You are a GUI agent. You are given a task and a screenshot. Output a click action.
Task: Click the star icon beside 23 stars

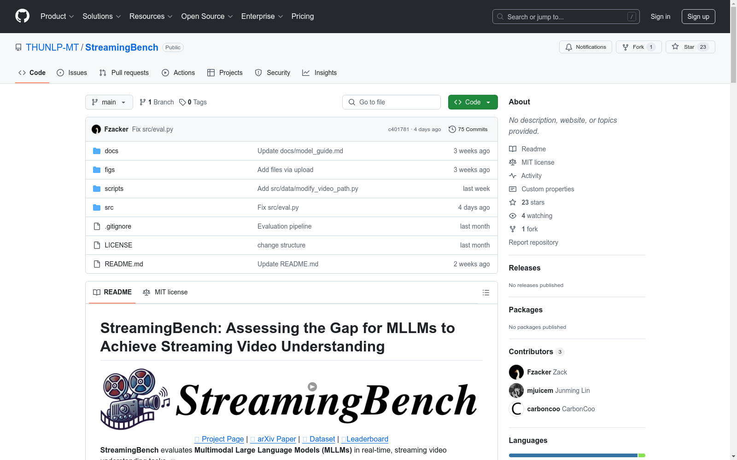(513, 202)
